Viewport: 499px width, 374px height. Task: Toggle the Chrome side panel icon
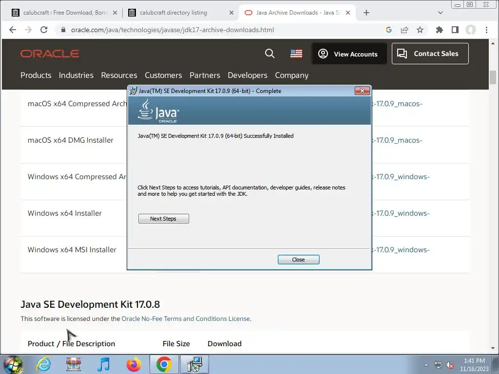(455, 30)
